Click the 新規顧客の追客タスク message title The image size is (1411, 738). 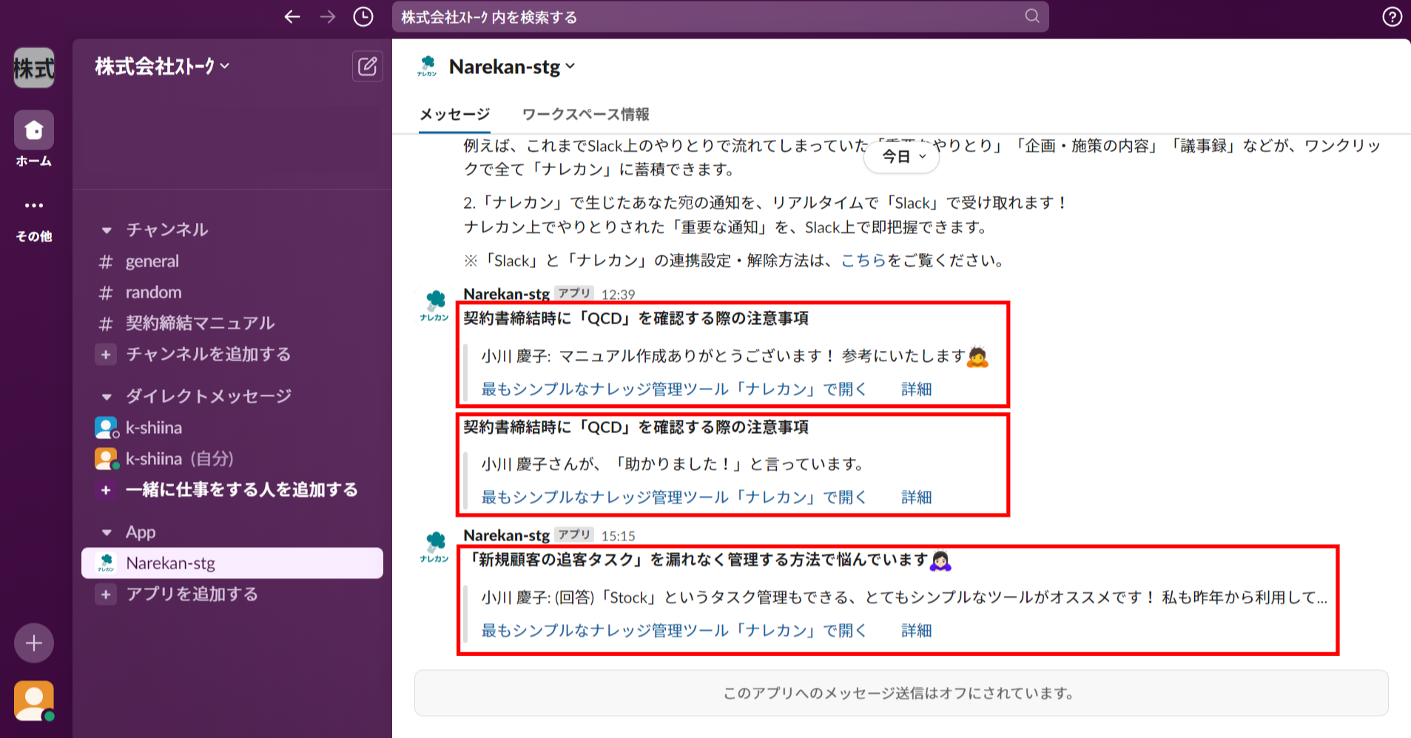pyautogui.click(x=707, y=560)
